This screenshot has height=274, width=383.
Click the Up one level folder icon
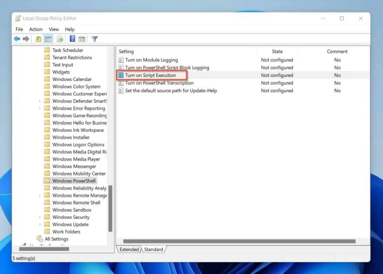tap(39, 39)
